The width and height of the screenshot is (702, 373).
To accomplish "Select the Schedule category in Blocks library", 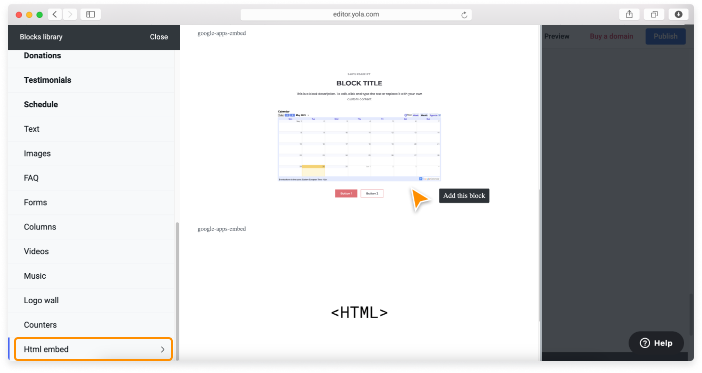I will point(41,104).
